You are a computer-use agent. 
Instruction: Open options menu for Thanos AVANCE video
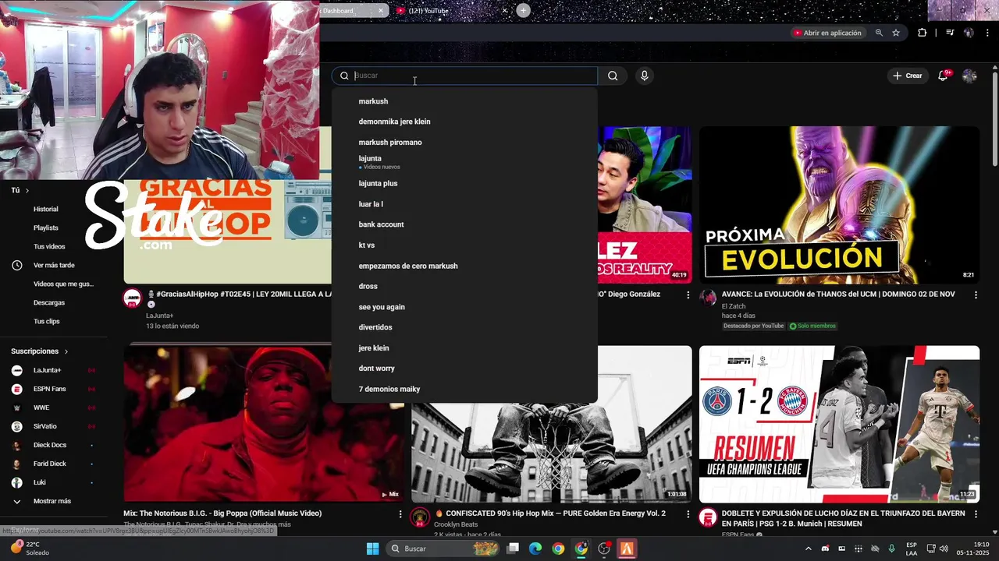976,295
